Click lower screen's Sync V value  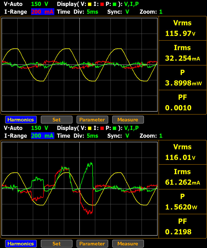(x=127, y=136)
